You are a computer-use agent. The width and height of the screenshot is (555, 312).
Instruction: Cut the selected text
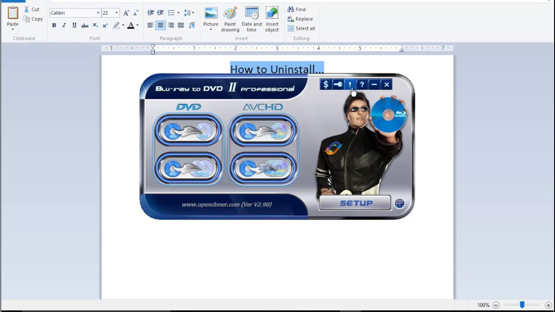(x=32, y=9)
